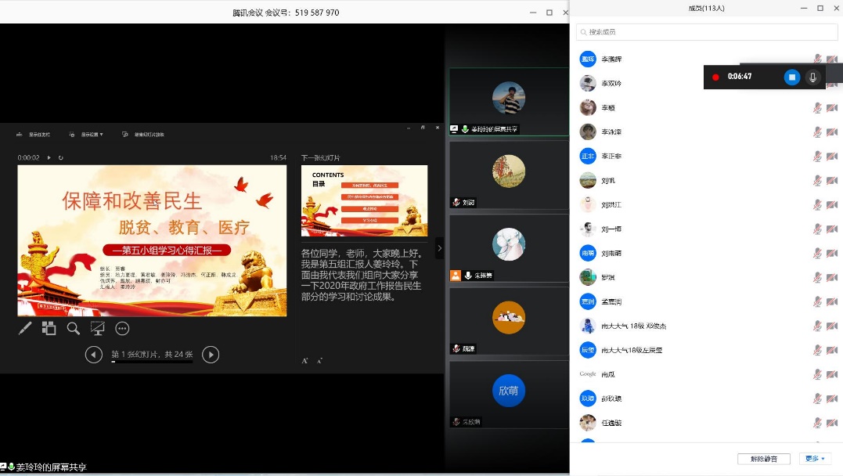Open the 更多 dropdown at panel bottom

pyautogui.click(x=814, y=459)
